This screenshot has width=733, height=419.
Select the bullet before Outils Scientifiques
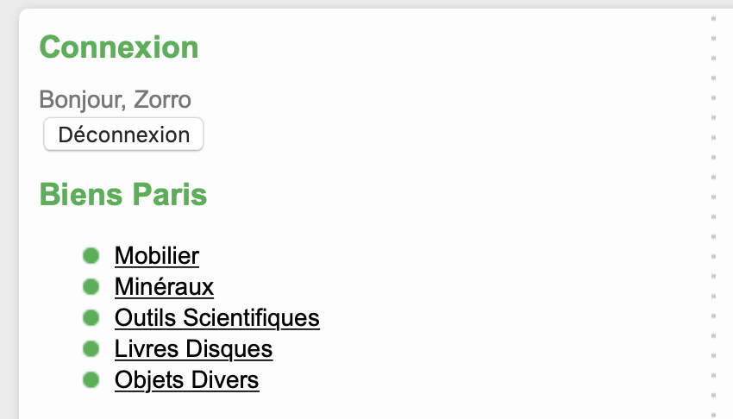(x=91, y=318)
